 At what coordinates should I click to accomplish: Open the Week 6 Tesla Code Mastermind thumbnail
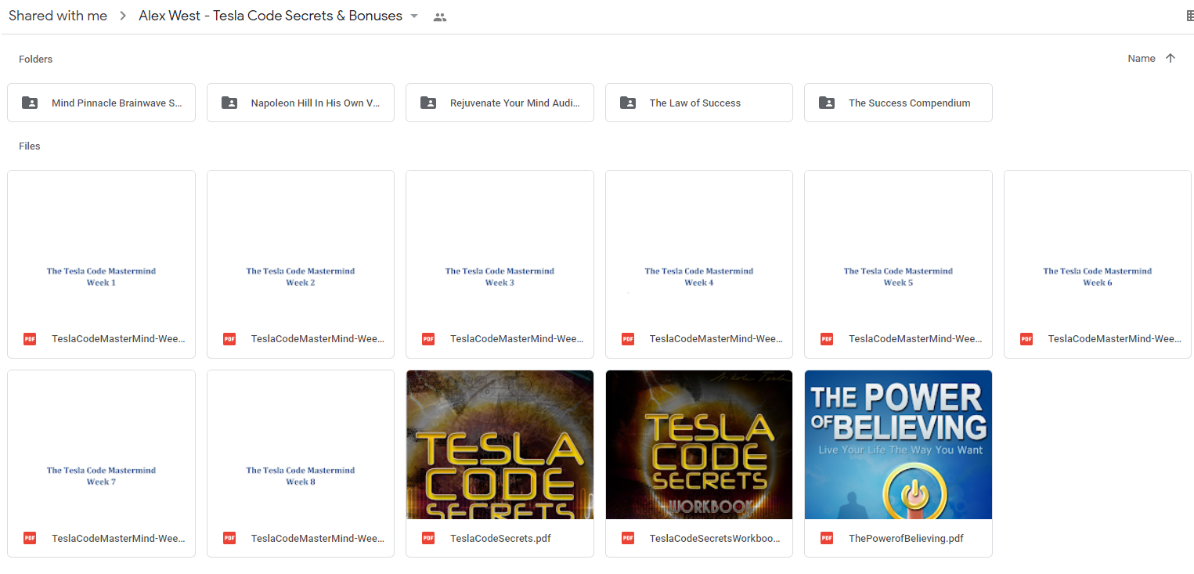tap(1098, 245)
